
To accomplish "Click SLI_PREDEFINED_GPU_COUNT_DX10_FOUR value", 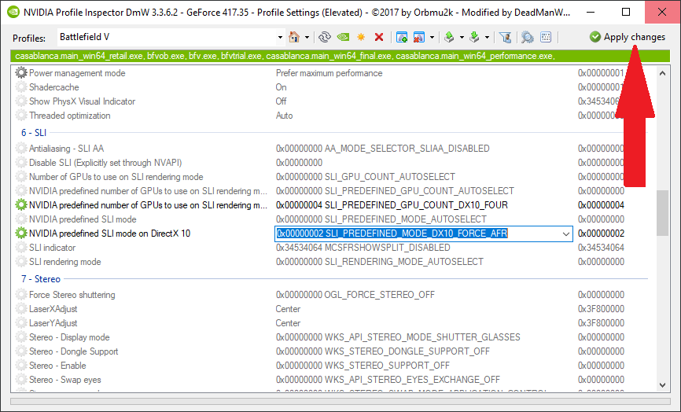I will [x=392, y=205].
